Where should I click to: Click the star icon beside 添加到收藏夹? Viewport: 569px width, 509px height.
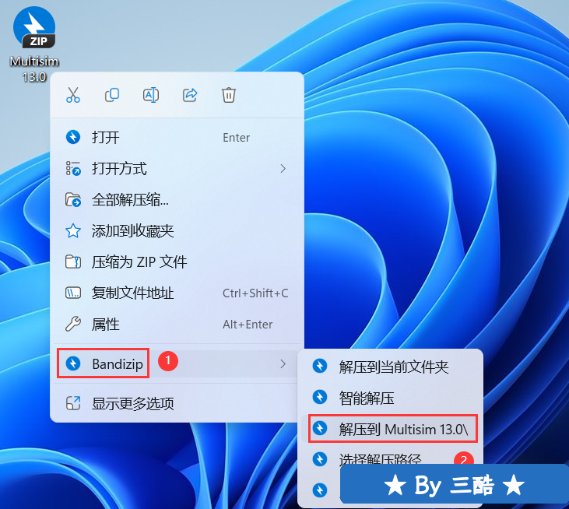coord(73,230)
